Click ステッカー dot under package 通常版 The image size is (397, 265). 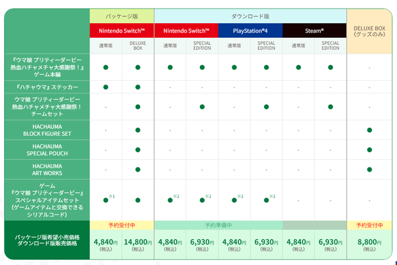pyautogui.click(x=106, y=87)
